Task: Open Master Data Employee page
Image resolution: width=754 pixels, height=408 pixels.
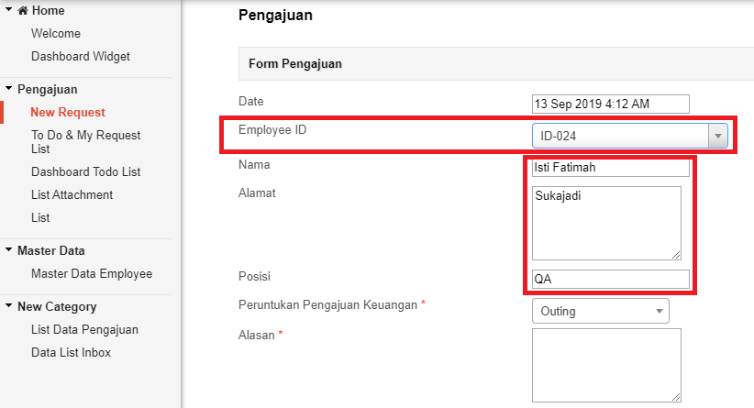Action: point(92,274)
